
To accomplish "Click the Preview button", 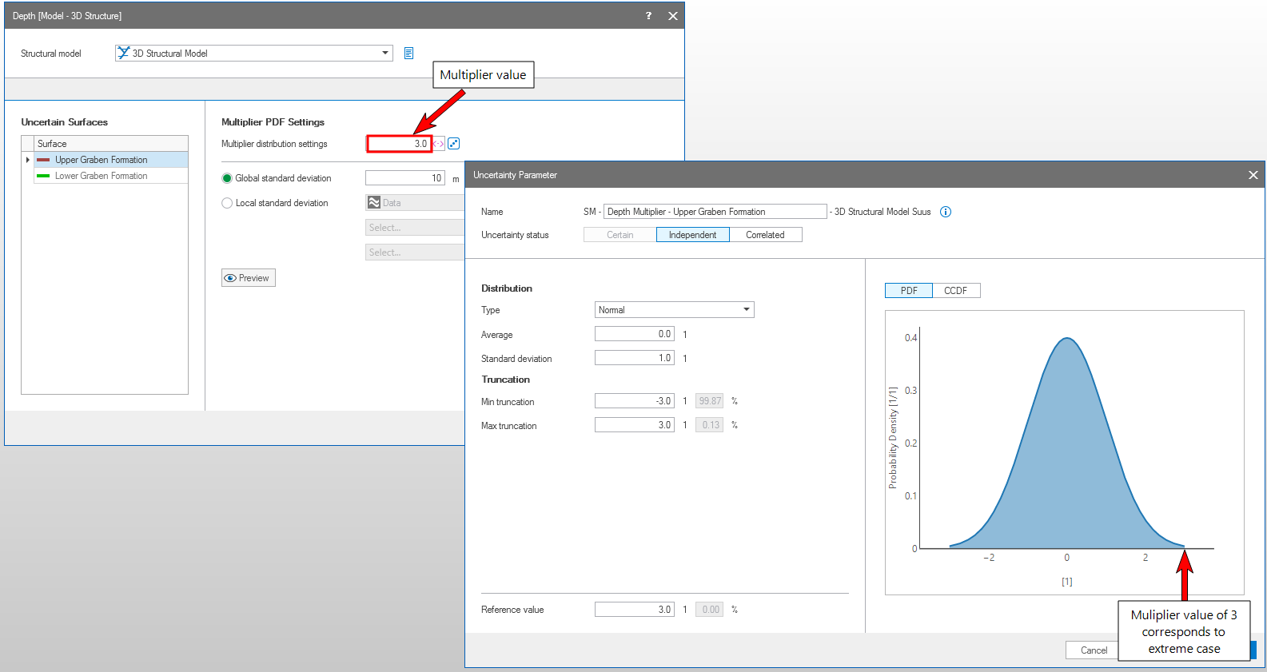I will click(248, 278).
